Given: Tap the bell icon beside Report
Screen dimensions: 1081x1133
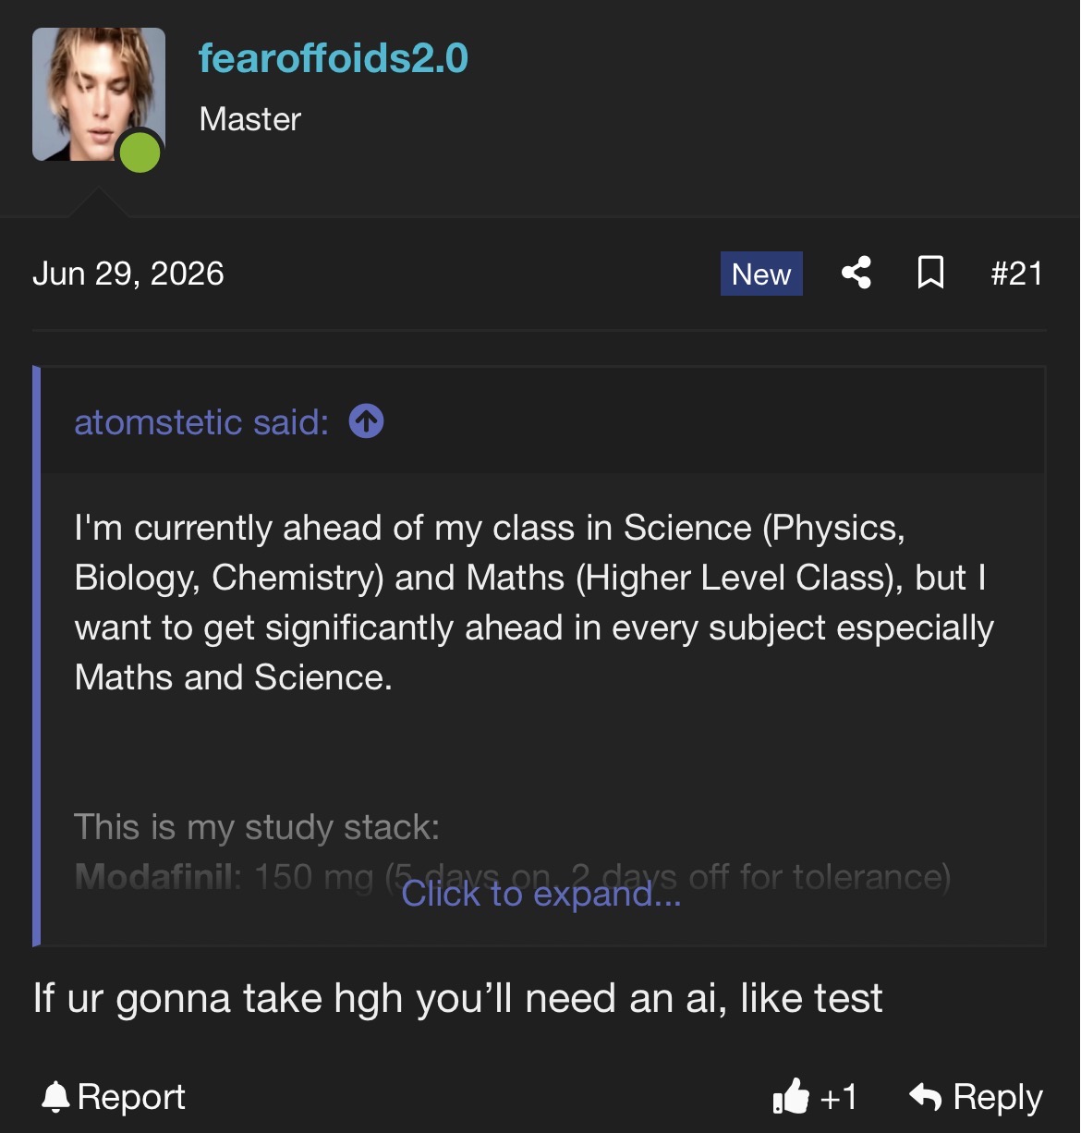Looking at the screenshot, I should click(55, 1097).
